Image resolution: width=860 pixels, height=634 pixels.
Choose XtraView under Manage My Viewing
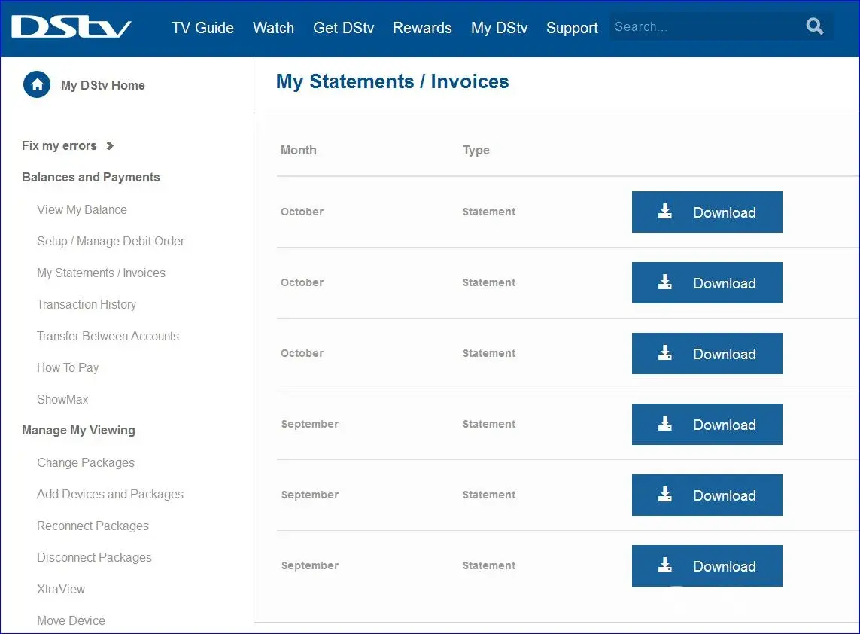coord(61,589)
